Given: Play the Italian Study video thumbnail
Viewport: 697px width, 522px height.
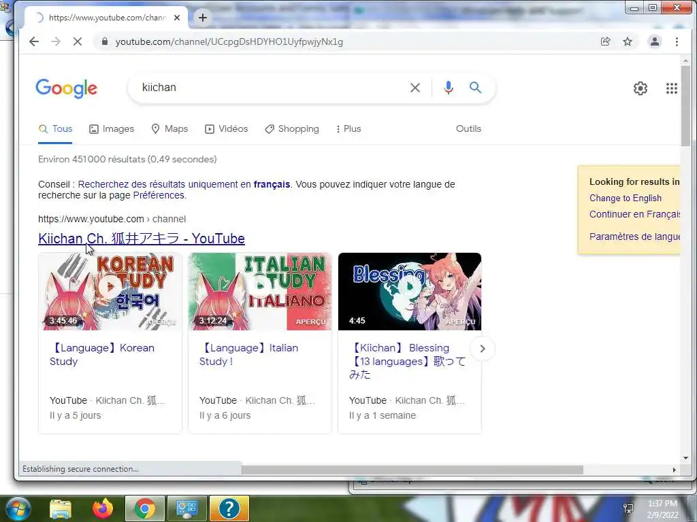Looking at the screenshot, I should click(259, 291).
